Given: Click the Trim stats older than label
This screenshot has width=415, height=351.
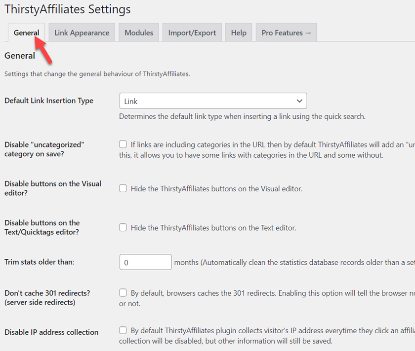Looking at the screenshot, I should click(x=40, y=262).
